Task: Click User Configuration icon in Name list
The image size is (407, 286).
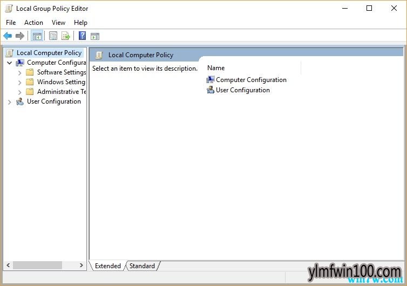Action: (x=211, y=90)
